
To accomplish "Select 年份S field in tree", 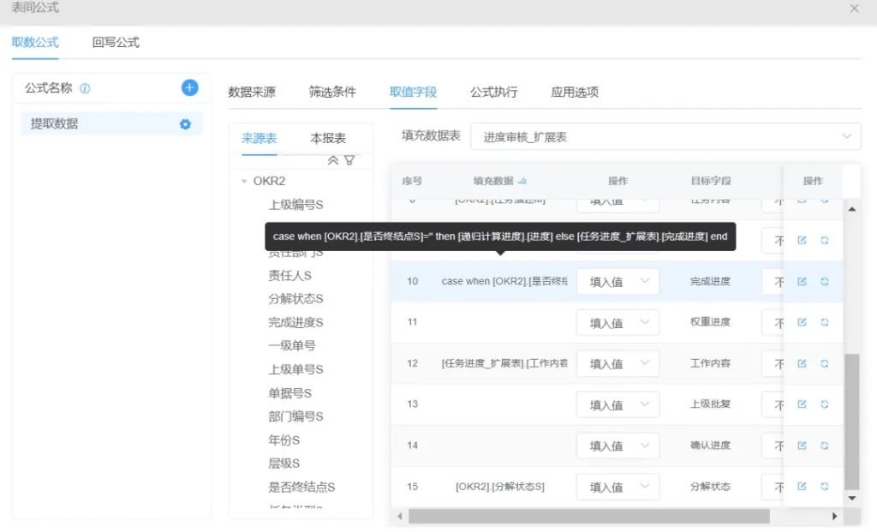I will [x=284, y=440].
